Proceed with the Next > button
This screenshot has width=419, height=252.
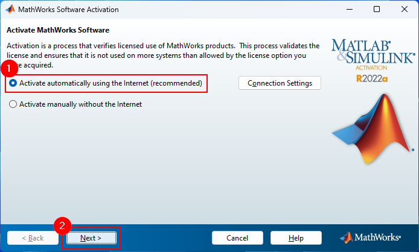(91, 238)
